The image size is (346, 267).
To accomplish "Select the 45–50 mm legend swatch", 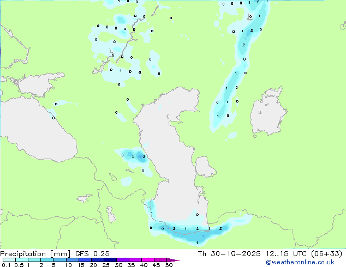I will [160, 260].
